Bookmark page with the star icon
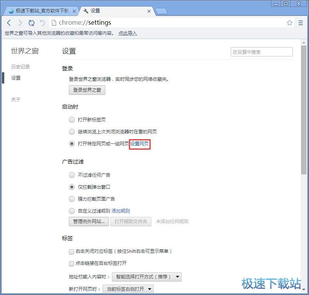309x295 pixels. point(289,23)
